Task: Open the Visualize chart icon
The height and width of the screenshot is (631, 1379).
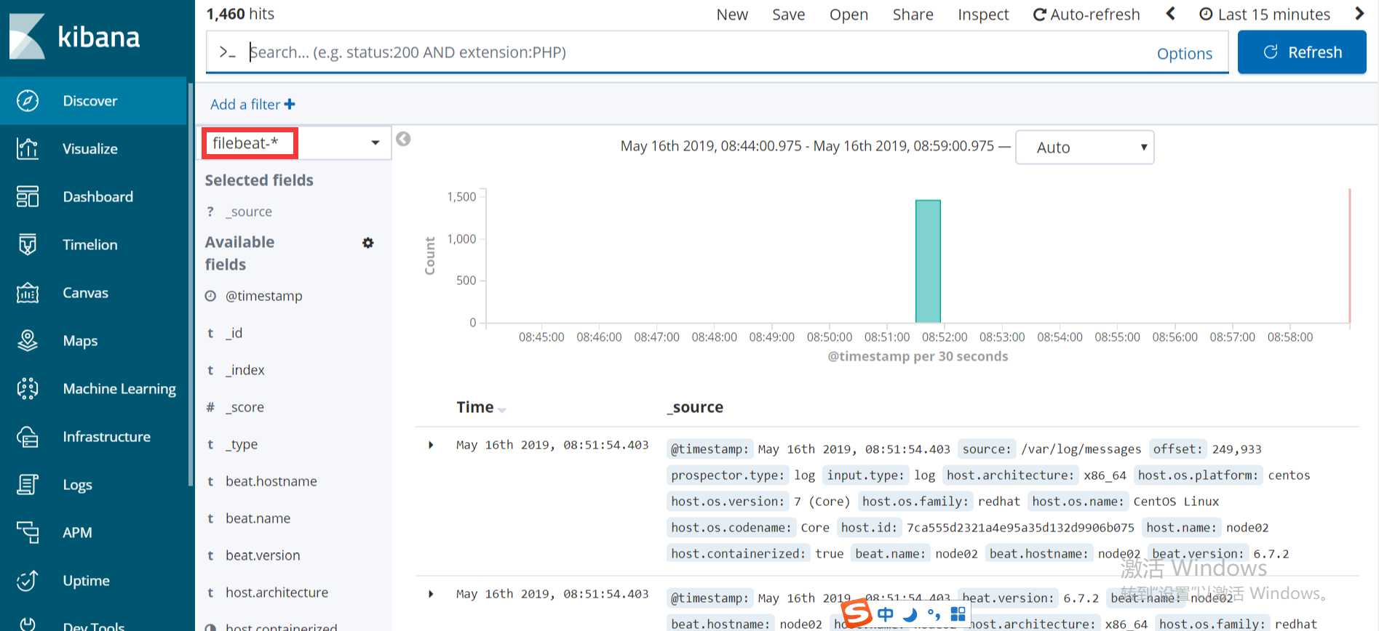Action: click(x=28, y=148)
